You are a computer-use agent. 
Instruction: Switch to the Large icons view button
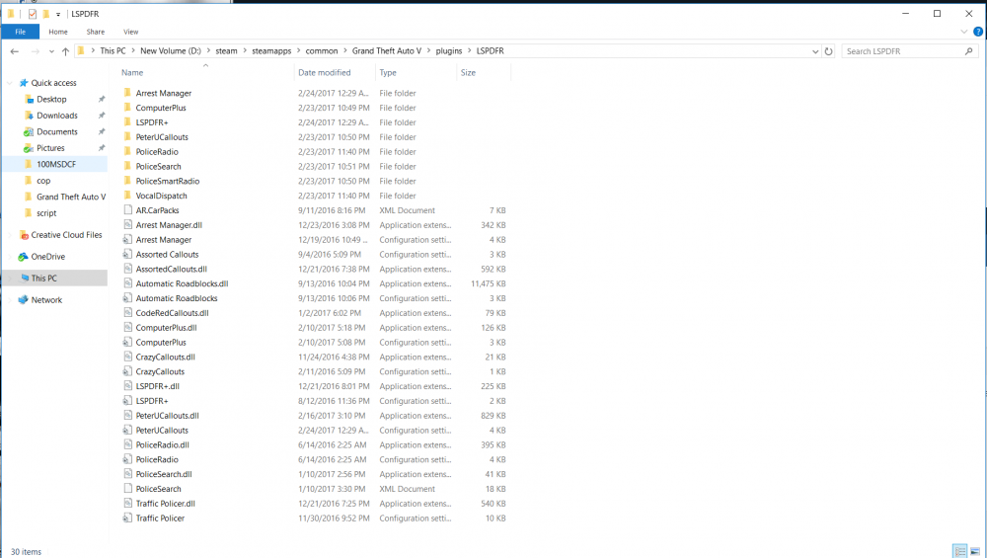974,552
